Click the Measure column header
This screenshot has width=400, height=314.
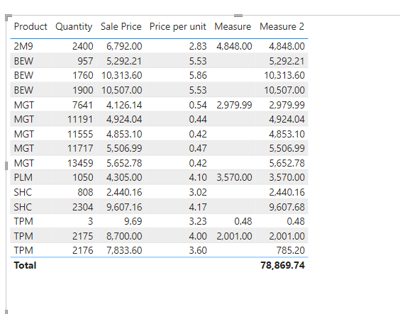(233, 26)
